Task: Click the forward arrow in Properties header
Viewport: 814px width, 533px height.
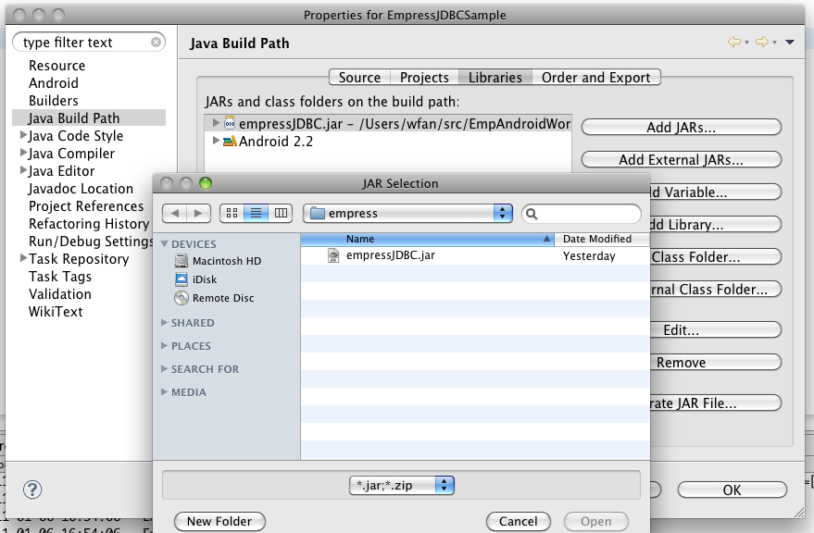Action: (x=761, y=42)
